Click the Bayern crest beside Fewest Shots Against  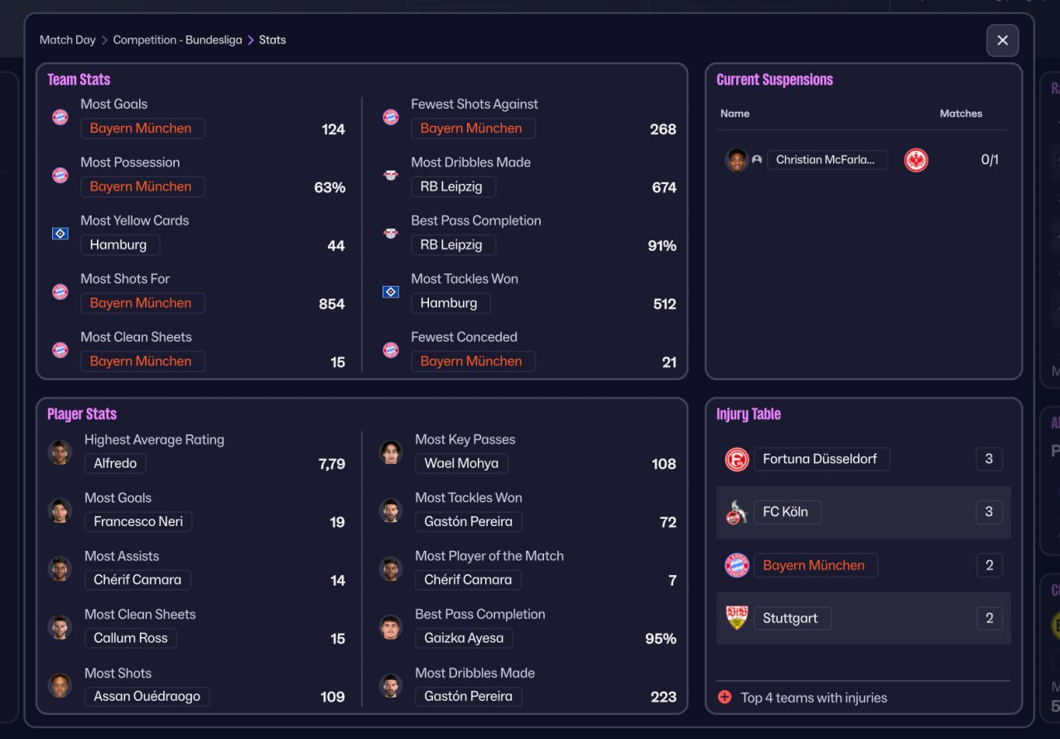click(x=391, y=117)
